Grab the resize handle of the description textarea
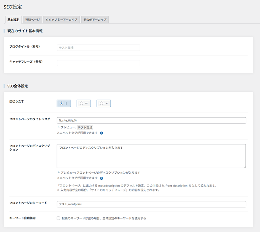This screenshot has height=232, width=260. [244, 167]
